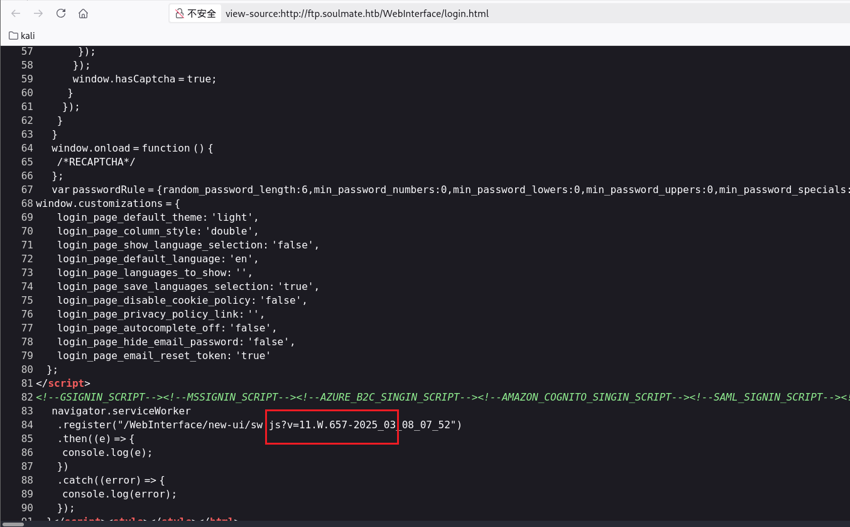The width and height of the screenshot is (850, 527).
Task: Click the console.log(error) statement
Action: 119,494
